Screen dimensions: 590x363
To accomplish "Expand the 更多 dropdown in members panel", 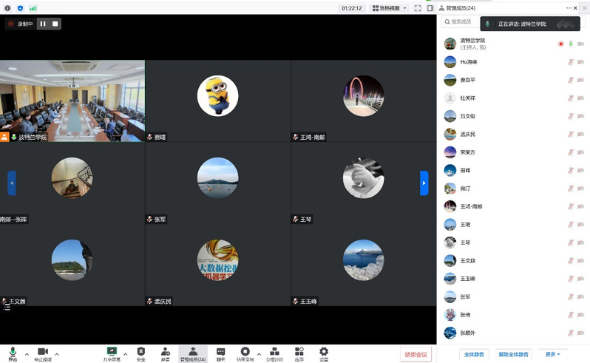I will pyautogui.click(x=552, y=354).
